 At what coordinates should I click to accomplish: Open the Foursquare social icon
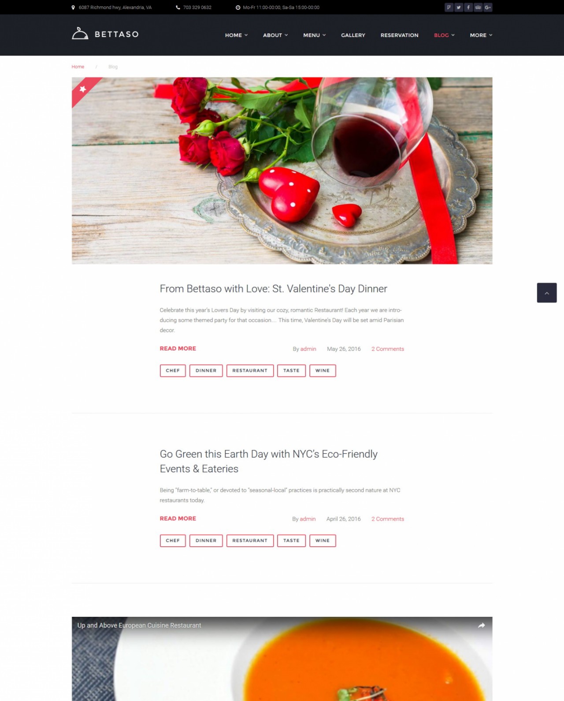449,7
